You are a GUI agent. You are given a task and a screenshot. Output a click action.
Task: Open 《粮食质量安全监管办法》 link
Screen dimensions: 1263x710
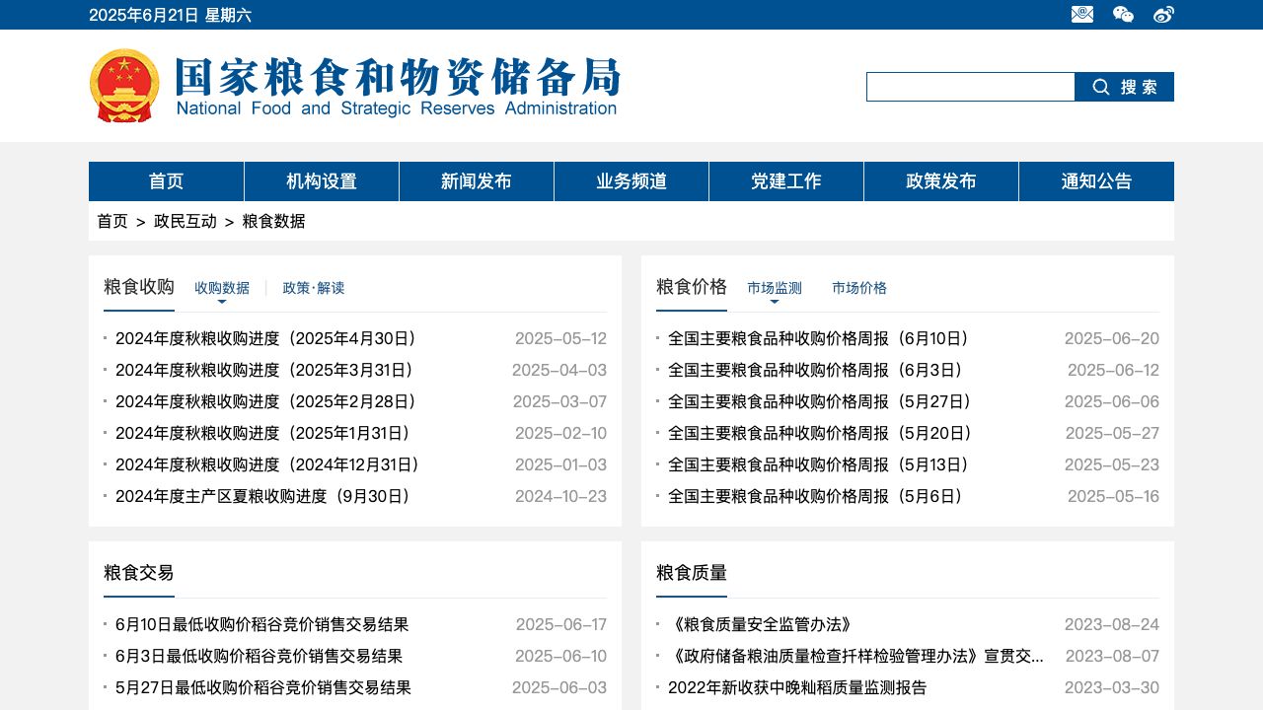coord(760,625)
